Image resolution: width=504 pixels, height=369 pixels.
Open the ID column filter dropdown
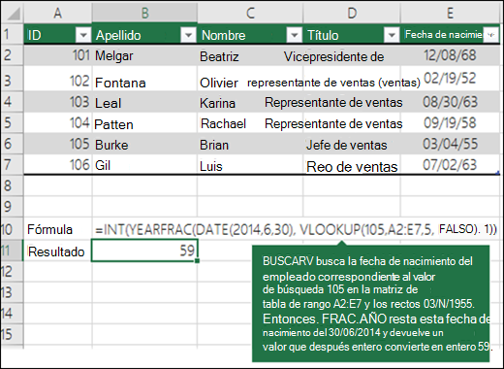click(x=83, y=35)
